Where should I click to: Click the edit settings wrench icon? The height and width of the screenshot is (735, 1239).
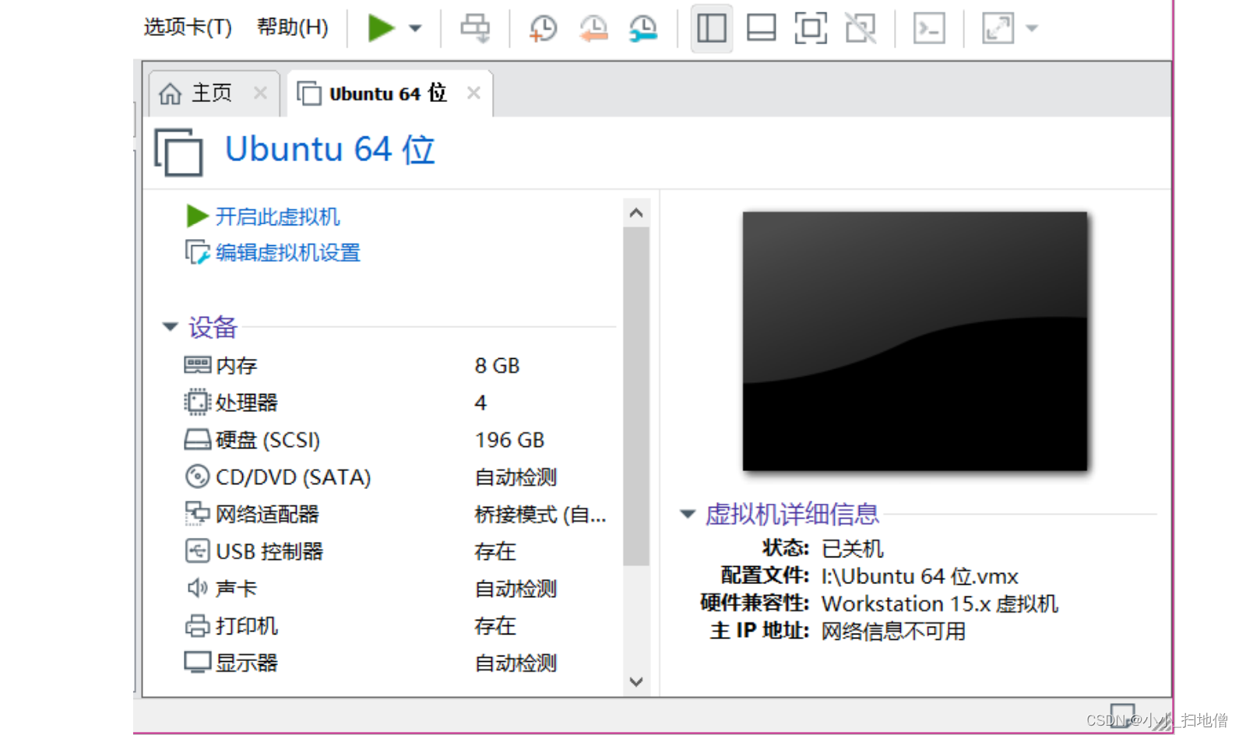pyautogui.click(x=198, y=252)
